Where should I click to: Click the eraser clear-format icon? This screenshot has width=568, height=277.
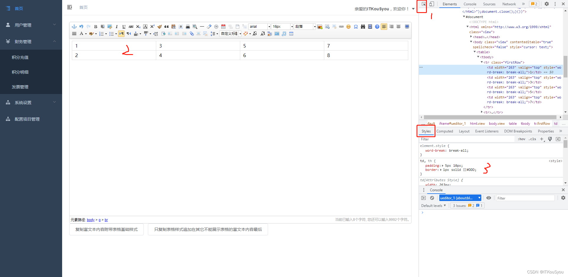(x=209, y=27)
